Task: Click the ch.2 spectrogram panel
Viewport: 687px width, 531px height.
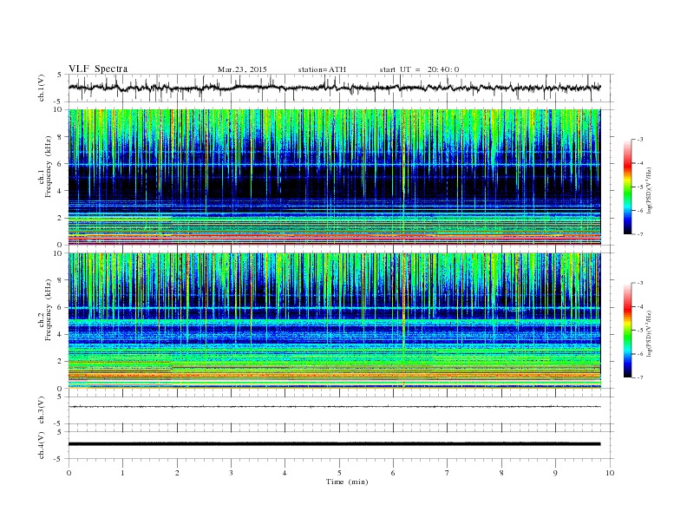Action: (x=335, y=321)
